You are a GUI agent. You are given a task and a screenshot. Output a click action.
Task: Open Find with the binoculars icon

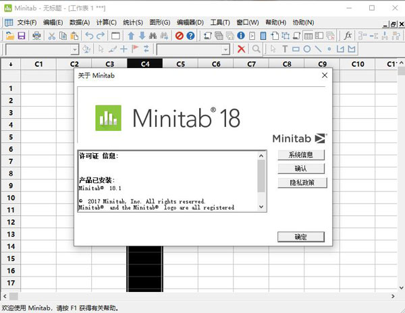pos(153,36)
